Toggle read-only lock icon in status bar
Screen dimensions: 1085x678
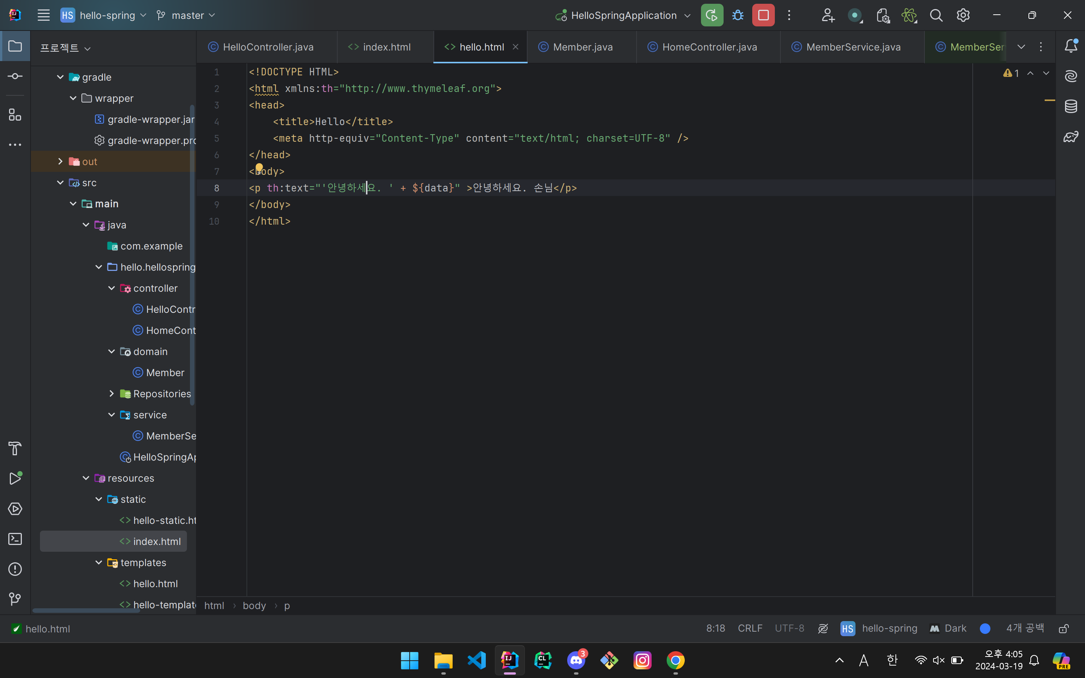pos(1063,629)
